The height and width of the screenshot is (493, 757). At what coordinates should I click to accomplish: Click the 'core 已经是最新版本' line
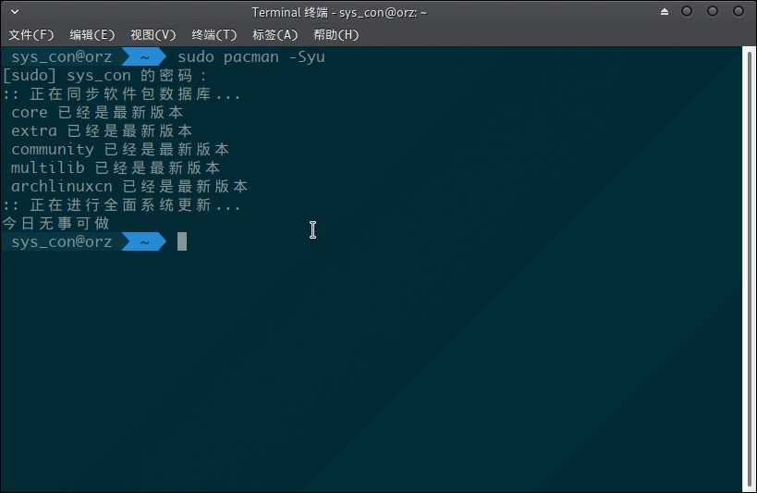97,113
